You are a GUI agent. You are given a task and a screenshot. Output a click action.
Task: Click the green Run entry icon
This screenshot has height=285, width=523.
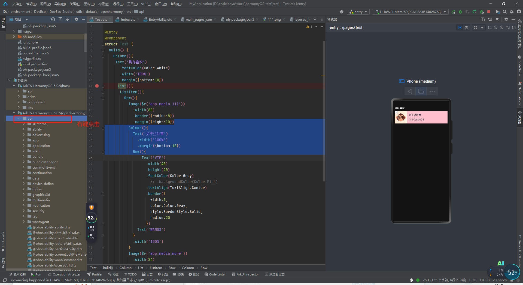click(x=453, y=12)
